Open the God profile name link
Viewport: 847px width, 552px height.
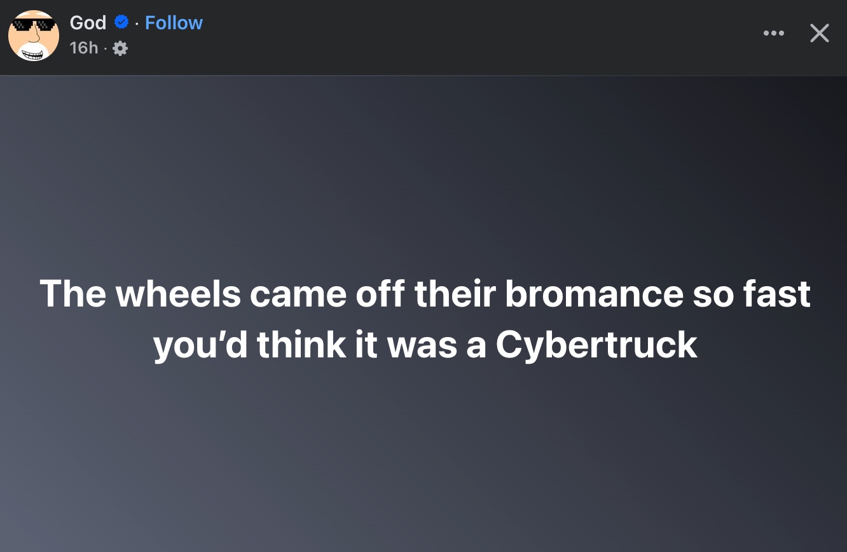click(x=88, y=23)
